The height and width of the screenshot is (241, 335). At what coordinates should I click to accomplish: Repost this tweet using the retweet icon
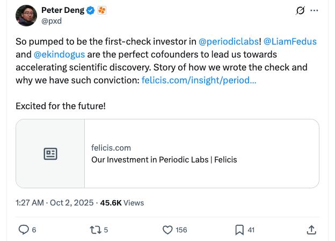click(96, 230)
